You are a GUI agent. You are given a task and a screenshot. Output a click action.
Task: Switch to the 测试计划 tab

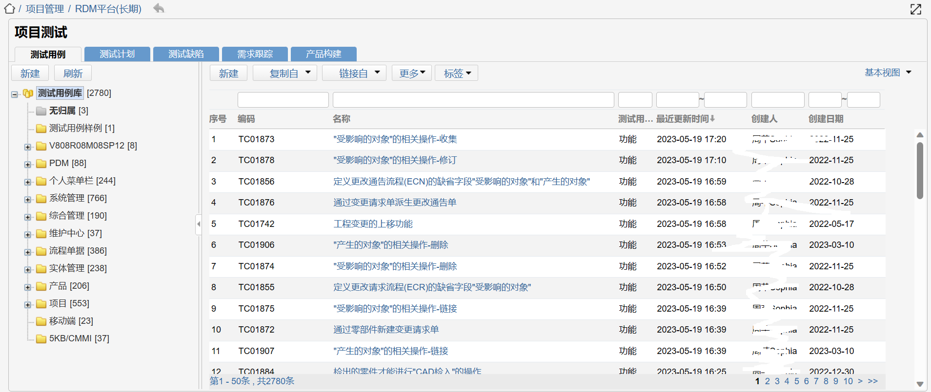(117, 54)
